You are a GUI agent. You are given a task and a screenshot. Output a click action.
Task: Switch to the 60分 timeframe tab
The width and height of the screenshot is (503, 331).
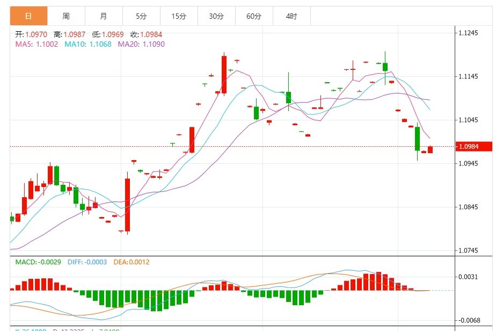[x=254, y=16]
